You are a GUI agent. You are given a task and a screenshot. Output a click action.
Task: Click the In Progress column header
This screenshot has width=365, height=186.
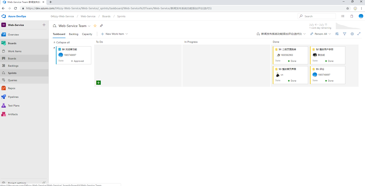pyautogui.click(x=191, y=42)
